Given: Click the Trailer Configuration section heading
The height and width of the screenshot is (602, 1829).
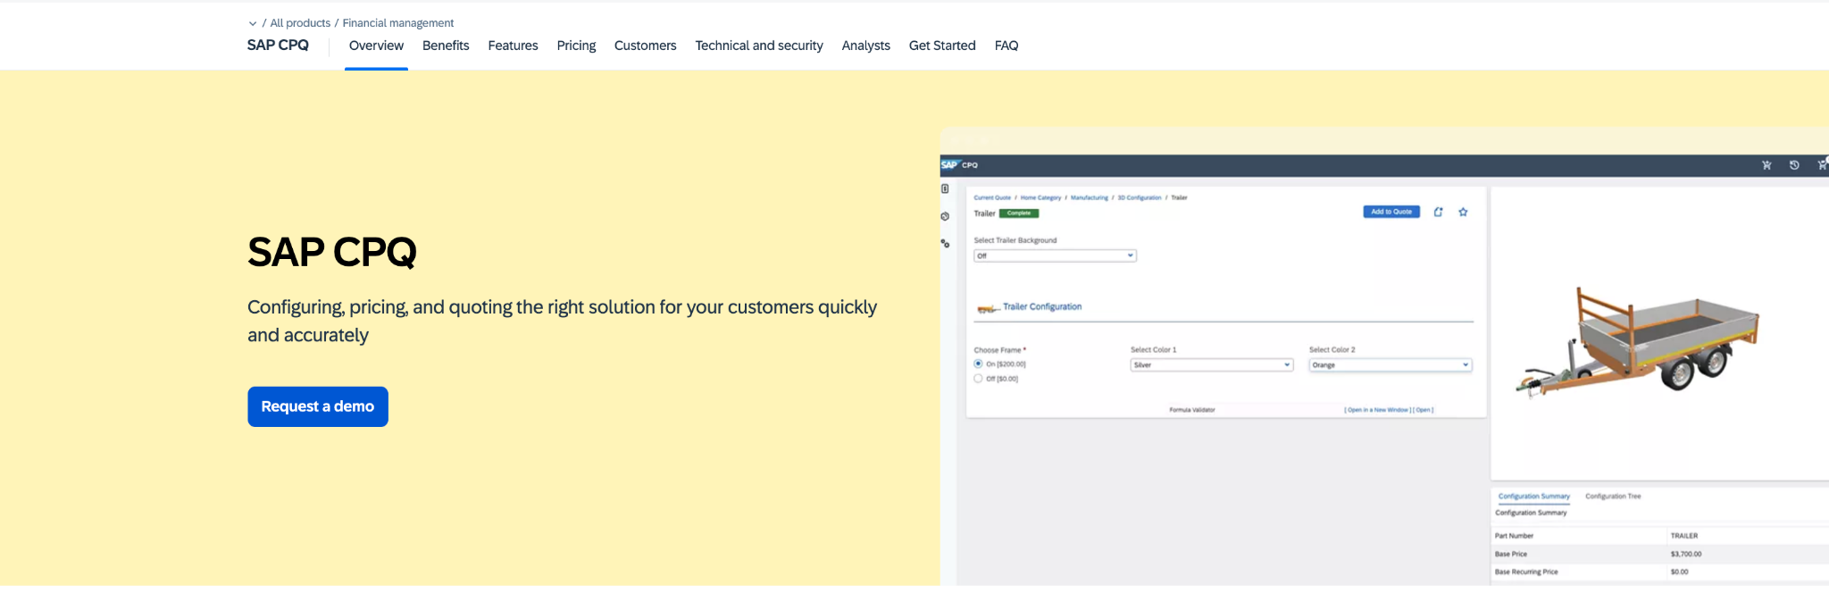Looking at the screenshot, I should [x=1042, y=306].
